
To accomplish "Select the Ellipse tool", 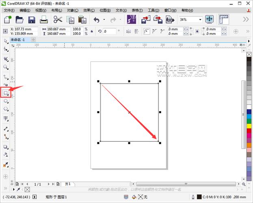I will click(6, 101).
